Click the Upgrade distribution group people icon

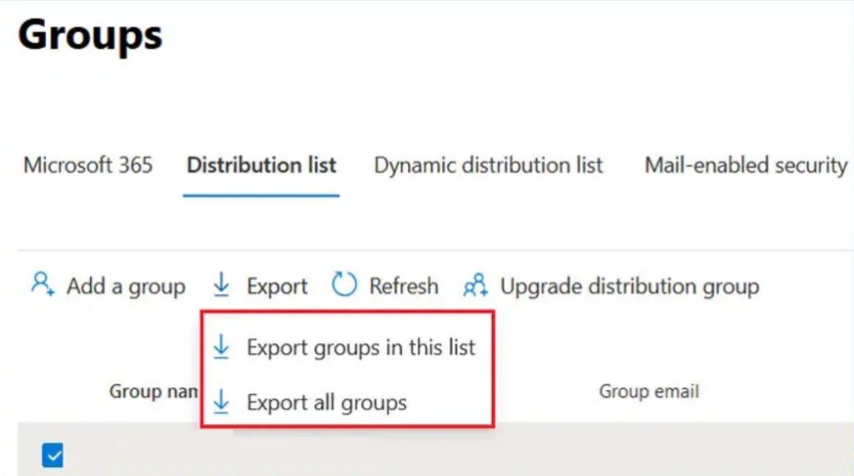475,285
